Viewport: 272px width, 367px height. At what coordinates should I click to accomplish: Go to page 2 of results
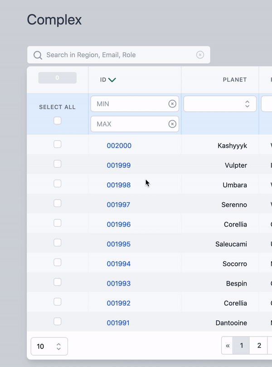[259, 345]
